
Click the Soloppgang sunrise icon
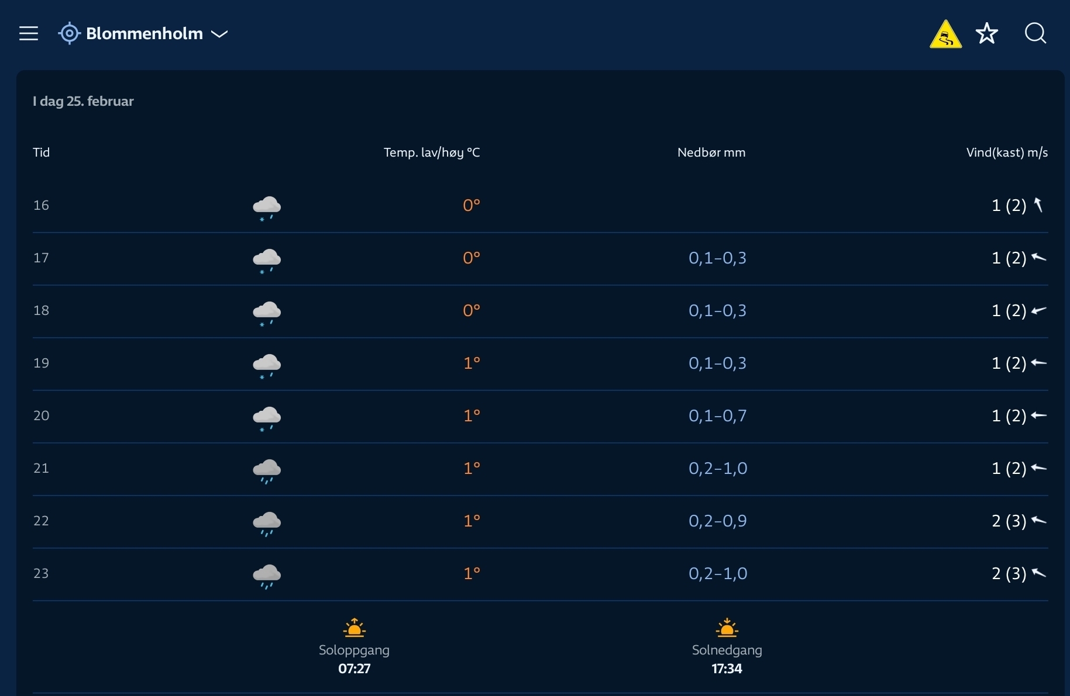point(354,628)
